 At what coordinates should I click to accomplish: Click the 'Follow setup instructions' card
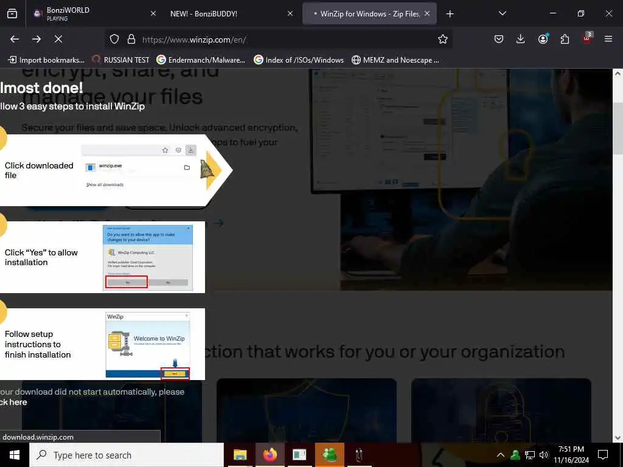click(x=102, y=344)
